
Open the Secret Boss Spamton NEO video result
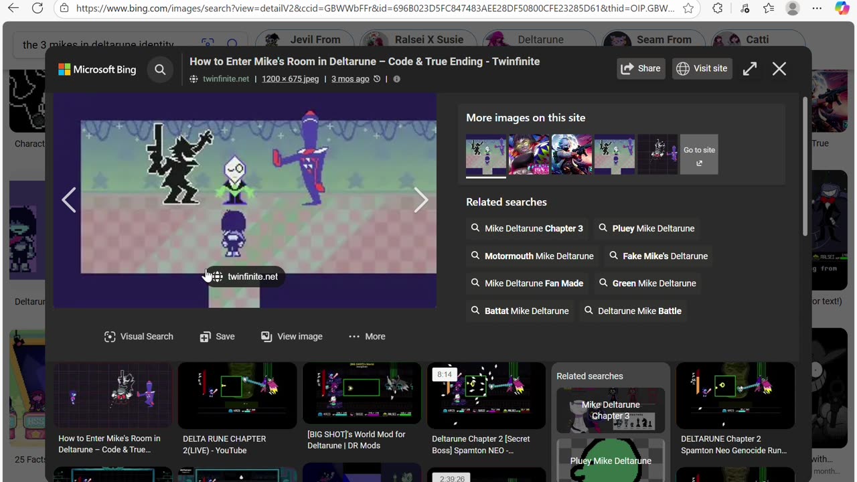tap(486, 396)
